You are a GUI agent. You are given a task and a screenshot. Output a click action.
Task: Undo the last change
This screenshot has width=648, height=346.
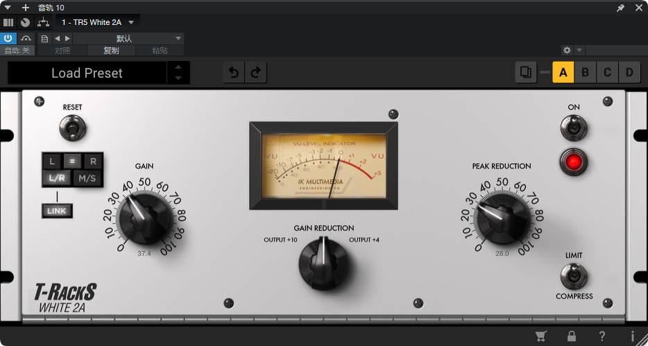click(234, 73)
